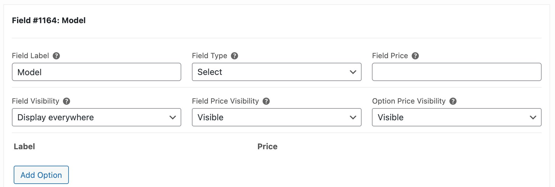
Task: Click the help icon beside Field Label
Action: coord(56,56)
